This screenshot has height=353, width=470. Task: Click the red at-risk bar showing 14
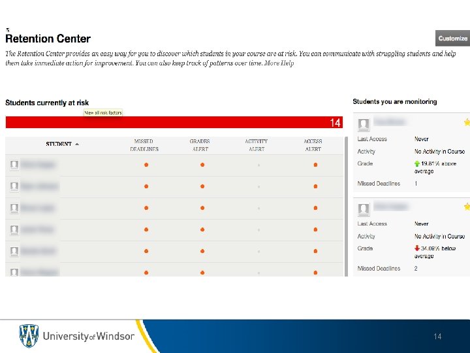pos(174,122)
